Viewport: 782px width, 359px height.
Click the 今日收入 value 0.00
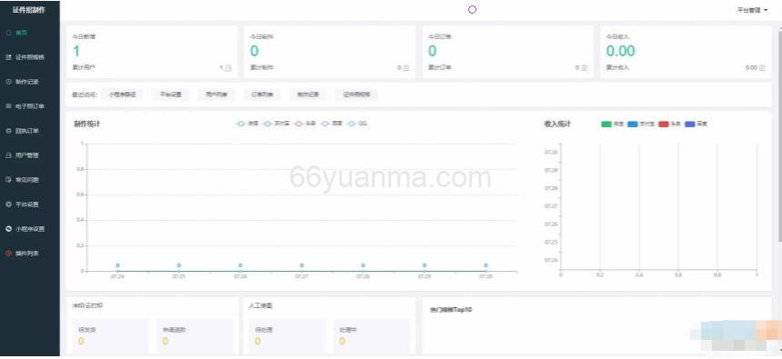pyautogui.click(x=620, y=51)
